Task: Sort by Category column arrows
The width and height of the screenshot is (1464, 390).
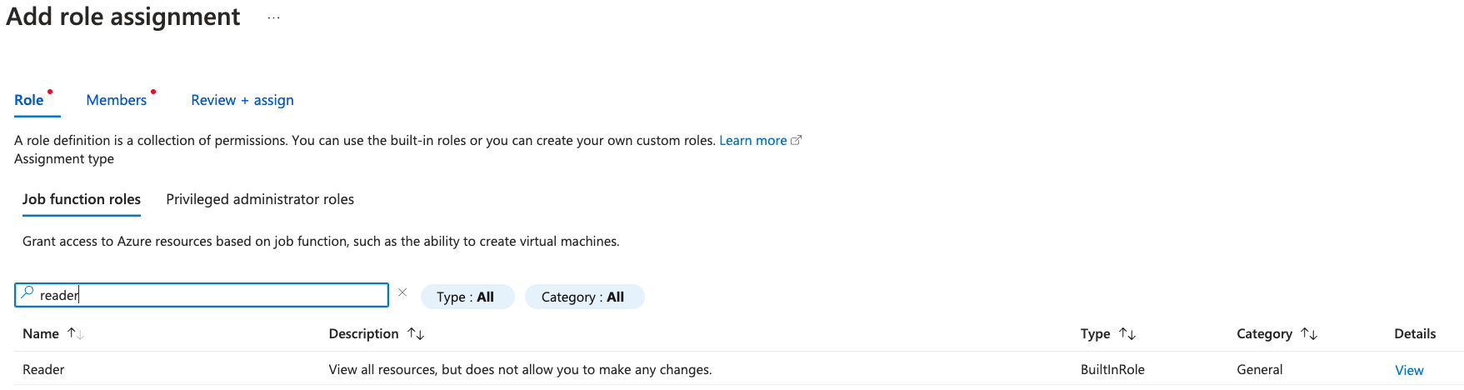Action: click(1309, 333)
